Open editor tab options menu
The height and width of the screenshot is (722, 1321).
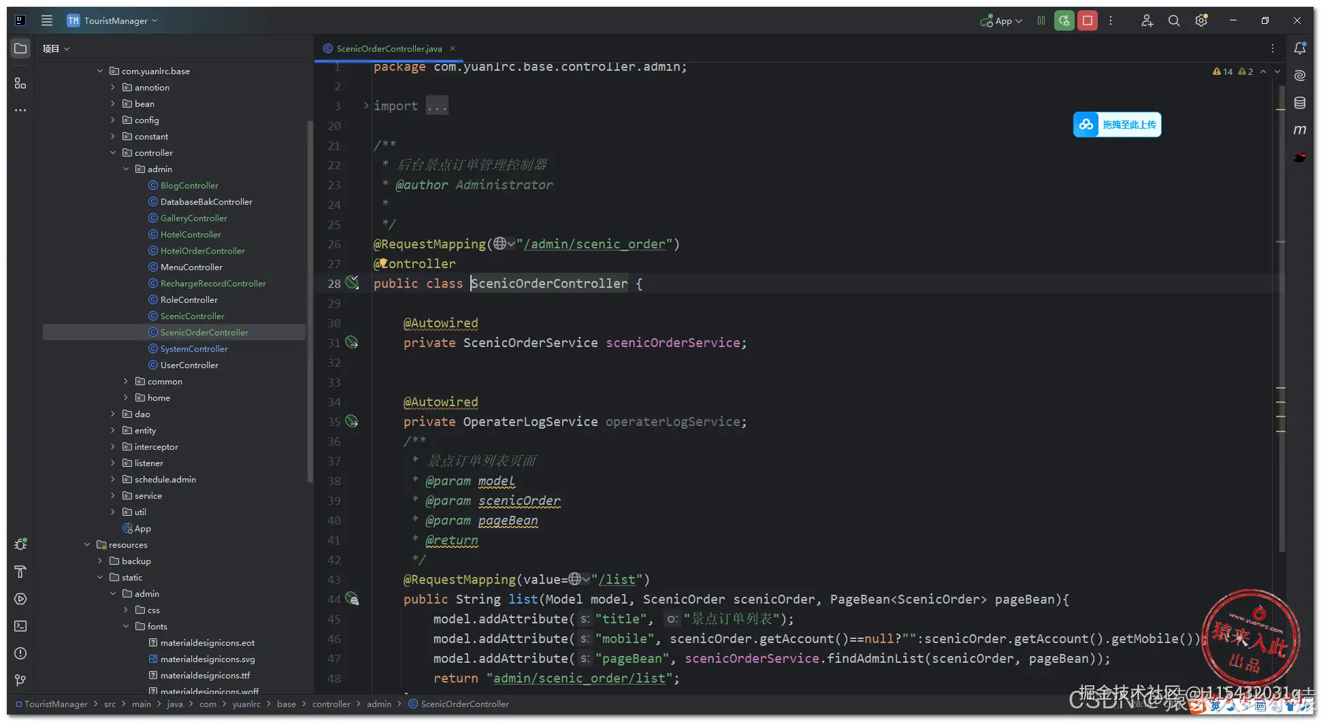click(1273, 48)
